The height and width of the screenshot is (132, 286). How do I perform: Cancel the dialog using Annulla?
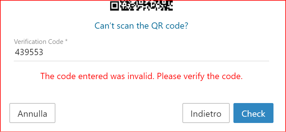pos(32,113)
